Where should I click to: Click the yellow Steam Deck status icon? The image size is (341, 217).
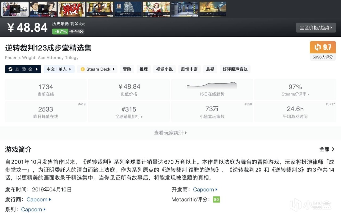pyautogui.click(x=82, y=69)
